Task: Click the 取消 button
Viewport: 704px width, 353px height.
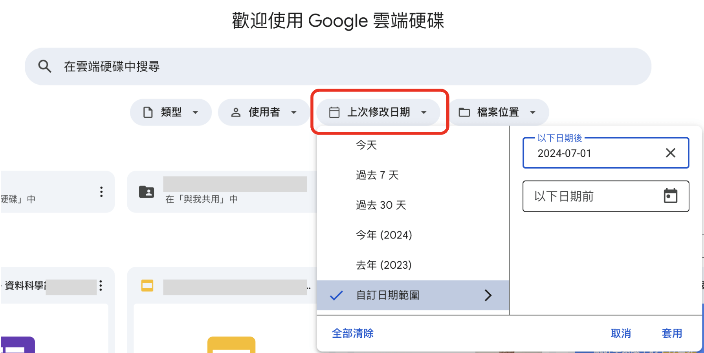Action: [x=621, y=333]
